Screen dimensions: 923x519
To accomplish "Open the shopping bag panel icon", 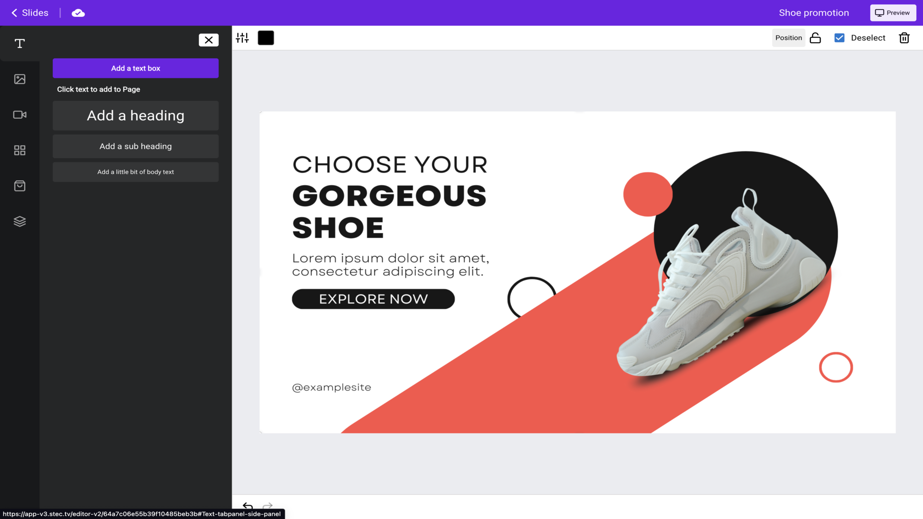I will [x=20, y=186].
